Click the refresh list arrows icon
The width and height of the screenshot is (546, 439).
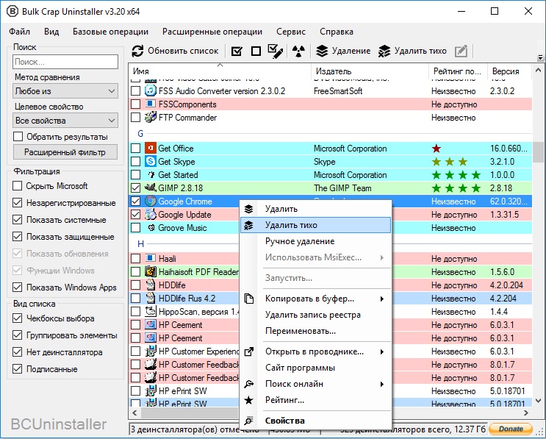pyautogui.click(x=137, y=51)
